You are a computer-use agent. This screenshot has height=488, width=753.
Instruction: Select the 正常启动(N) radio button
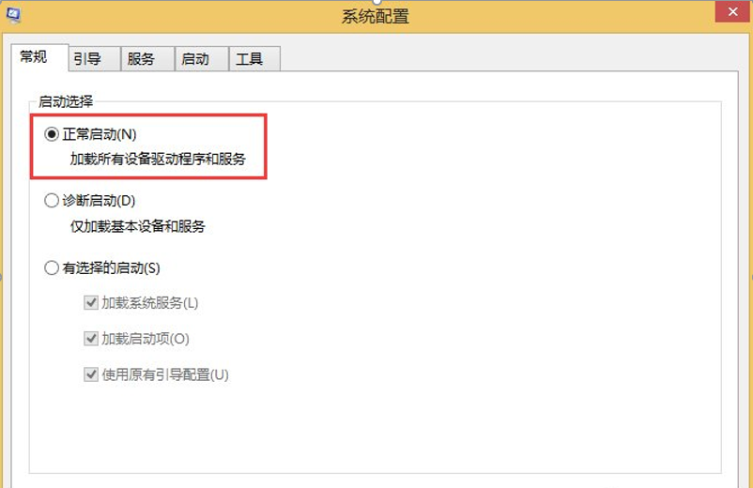point(52,134)
